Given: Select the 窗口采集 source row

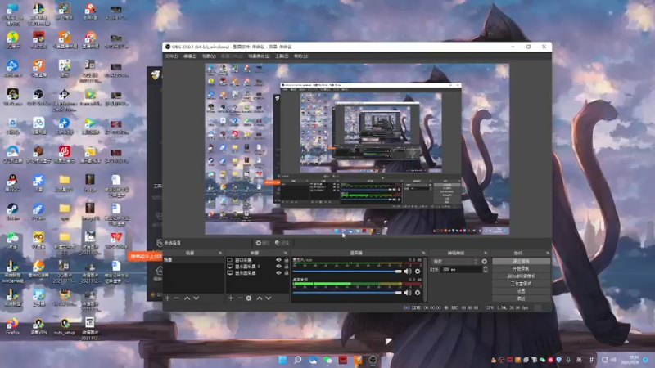Looking at the screenshot, I should [257, 260].
